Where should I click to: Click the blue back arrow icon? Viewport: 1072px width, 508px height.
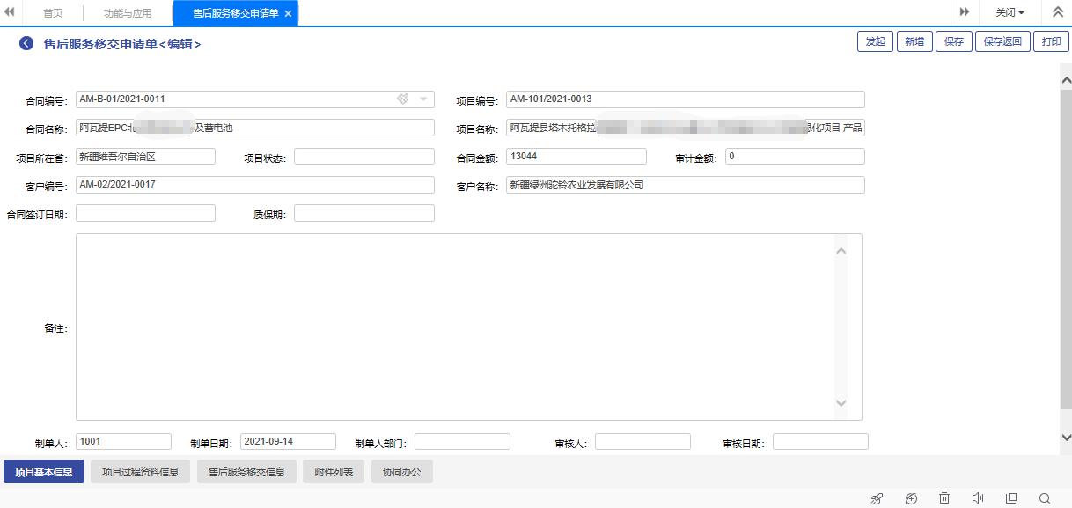[26, 43]
